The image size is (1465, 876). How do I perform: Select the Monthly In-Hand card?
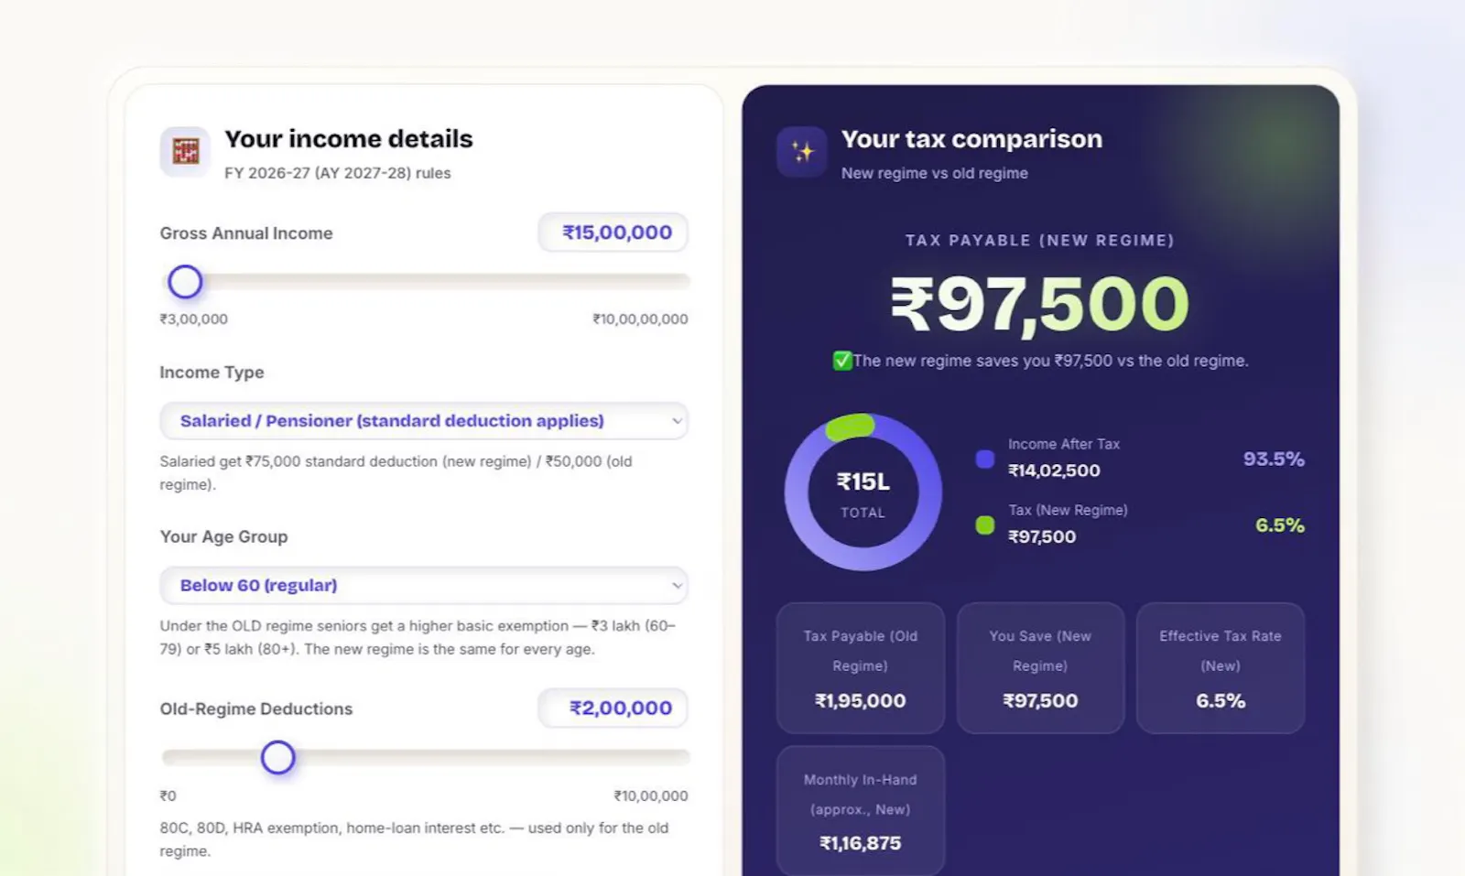click(x=861, y=811)
